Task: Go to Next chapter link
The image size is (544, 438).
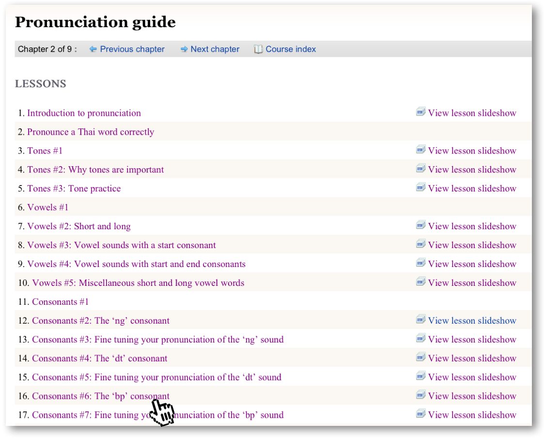Action: (x=215, y=49)
